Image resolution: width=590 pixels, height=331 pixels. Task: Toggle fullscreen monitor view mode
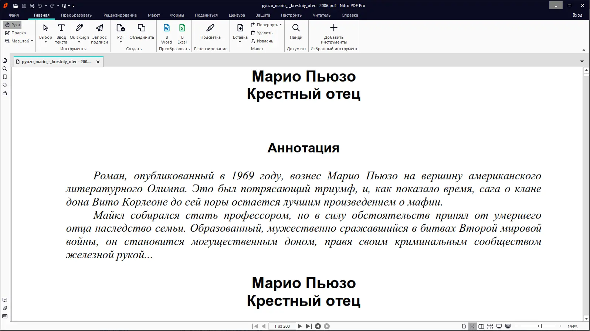click(x=499, y=326)
